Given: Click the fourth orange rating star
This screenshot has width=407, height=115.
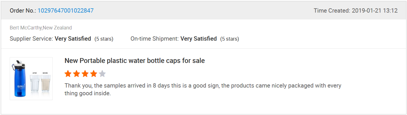Looking at the screenshot, I should (x=94, y=74).
